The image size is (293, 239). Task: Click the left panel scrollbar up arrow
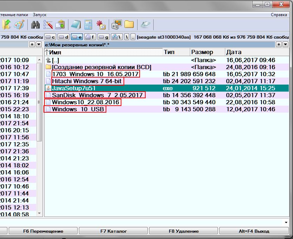pyautogui.click(x=39, y=60)
